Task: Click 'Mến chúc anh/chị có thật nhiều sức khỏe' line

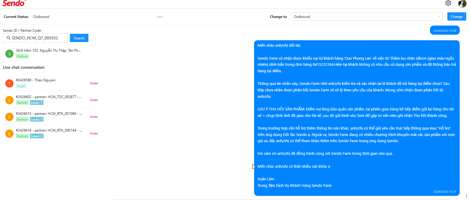Action: 294,166
